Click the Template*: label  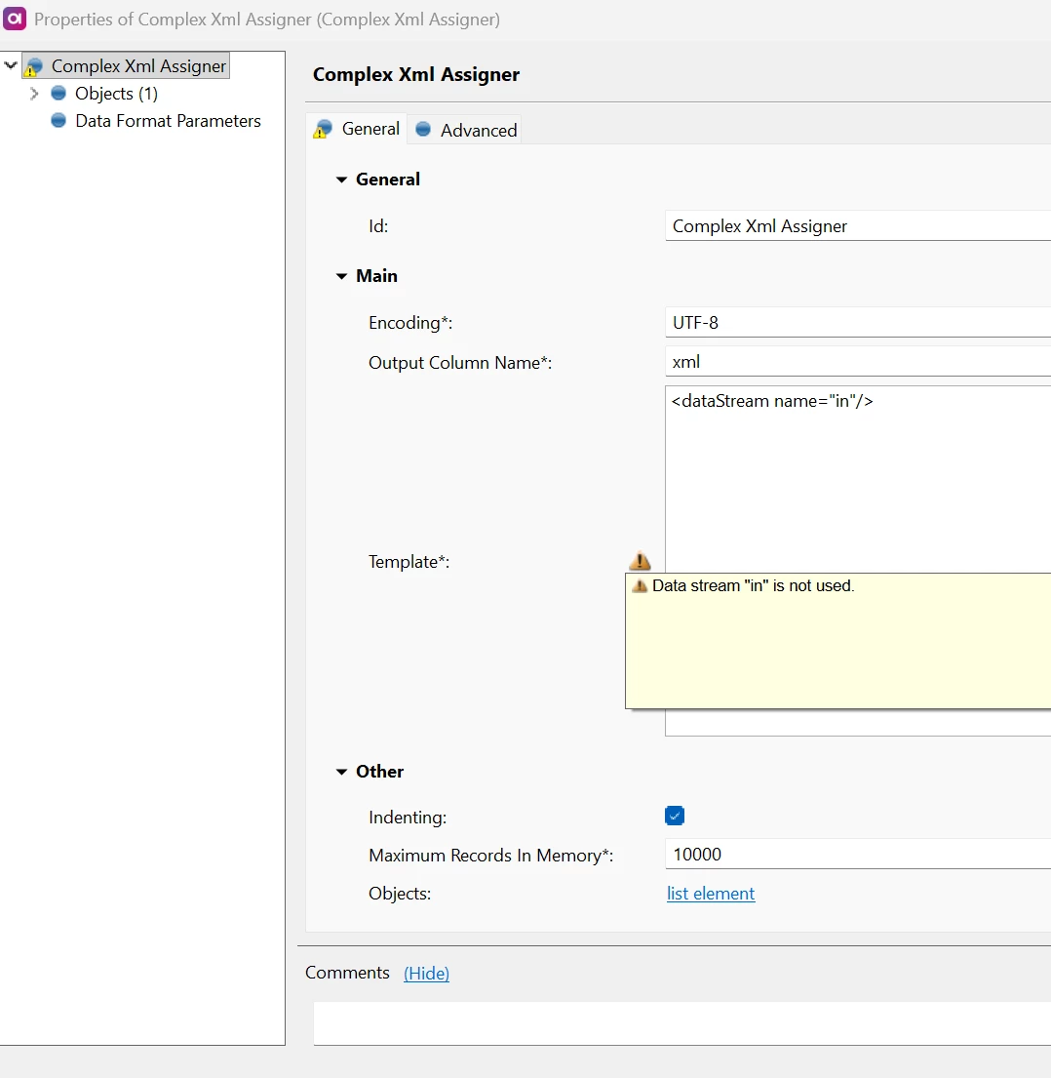click(409, 562)
